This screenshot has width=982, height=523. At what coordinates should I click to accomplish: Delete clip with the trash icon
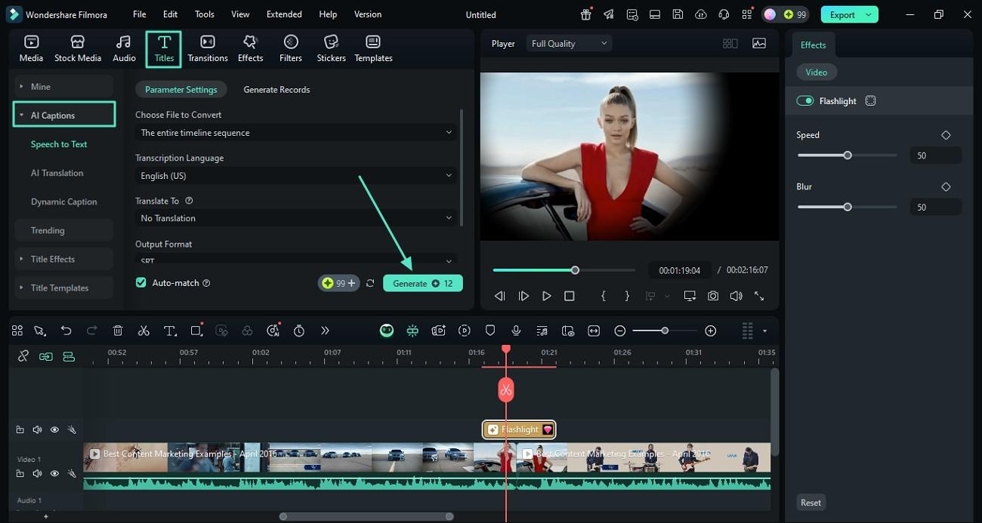pos(118,331)
